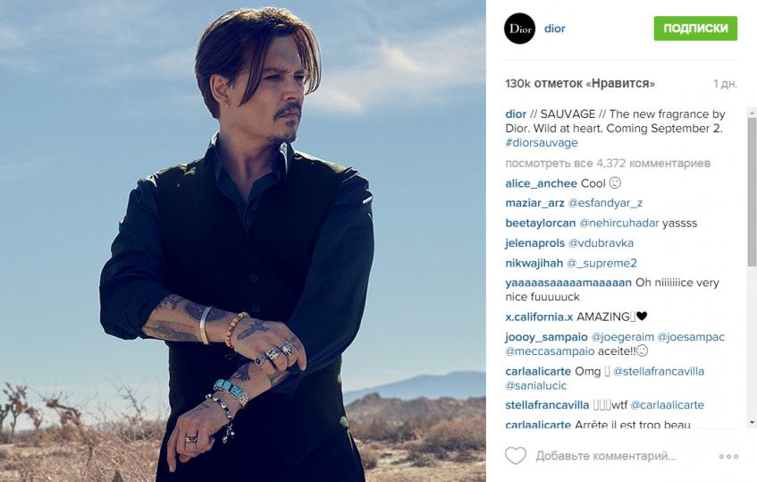Like the post with the heart icon
The height and width of the screenshot is (482, 757).
tap(516, 455)
